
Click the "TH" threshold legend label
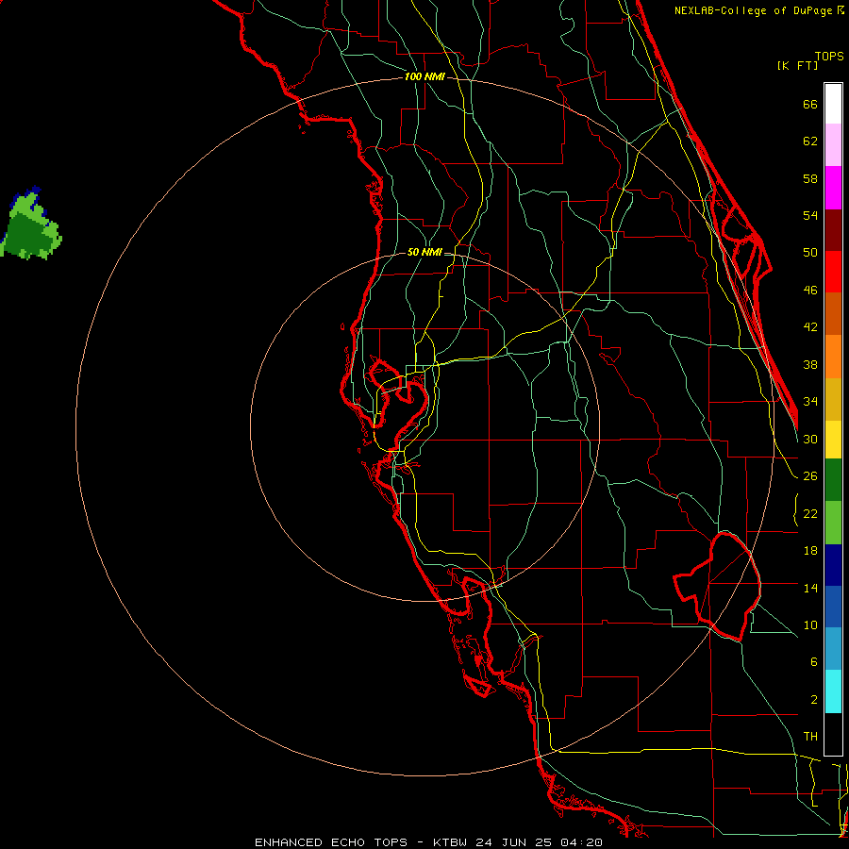pos(810,737)
